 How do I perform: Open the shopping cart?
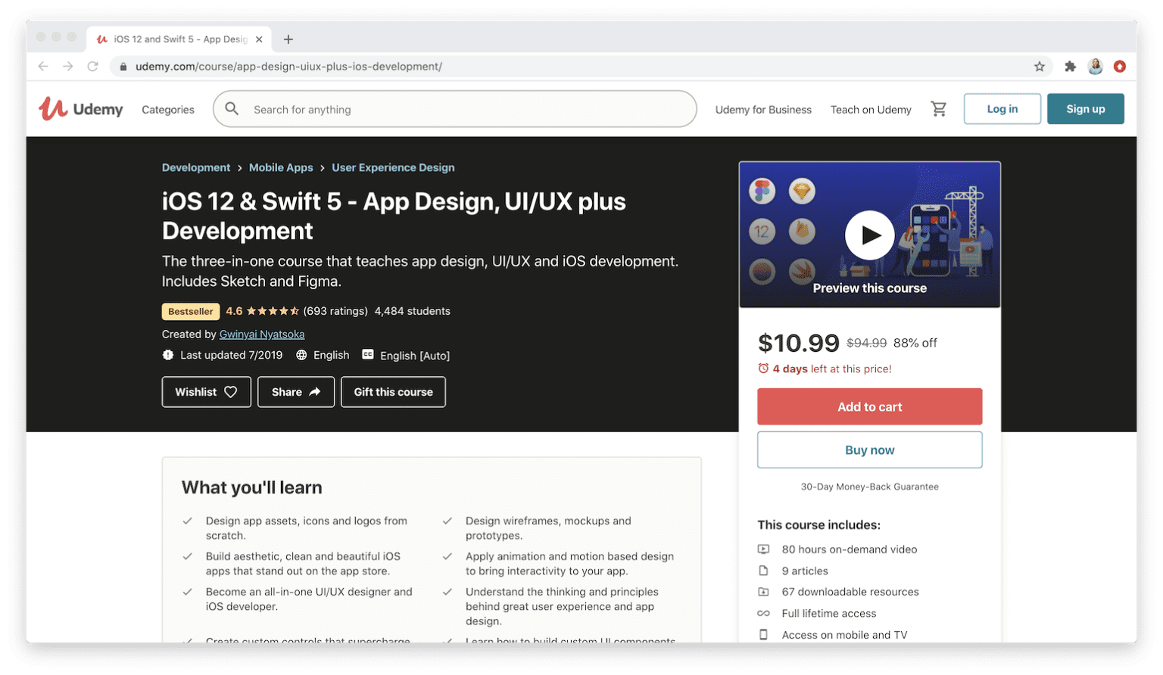pos(939,109)
